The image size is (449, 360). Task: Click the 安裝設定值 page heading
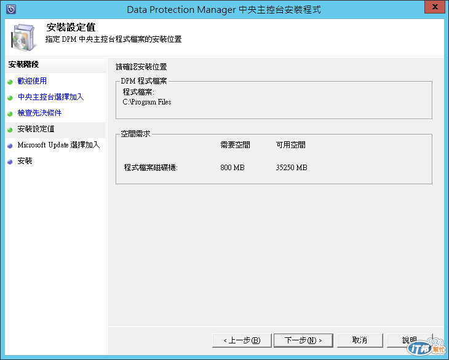[71, 28]
